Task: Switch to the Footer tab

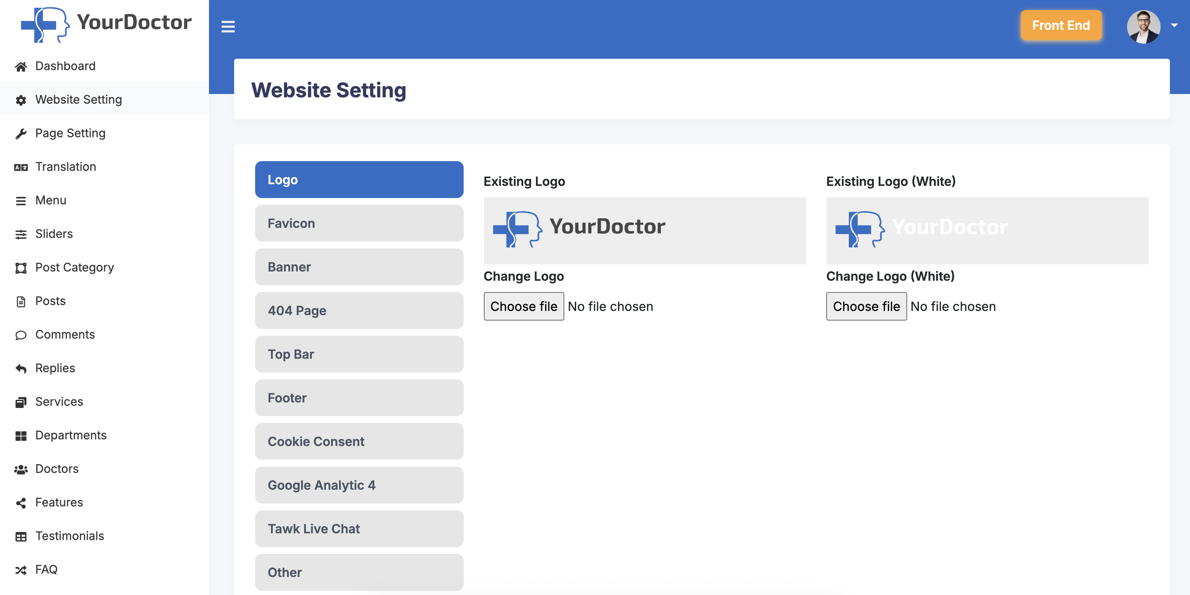Action: tap(359, 398)
